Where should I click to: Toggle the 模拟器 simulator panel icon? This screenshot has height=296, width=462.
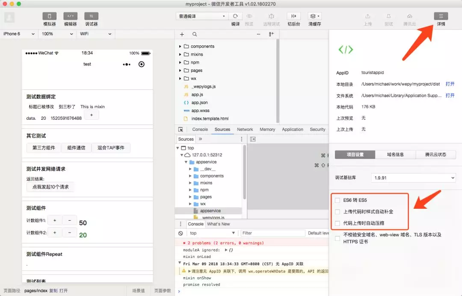pyautogui.click(x=50, y=16)
